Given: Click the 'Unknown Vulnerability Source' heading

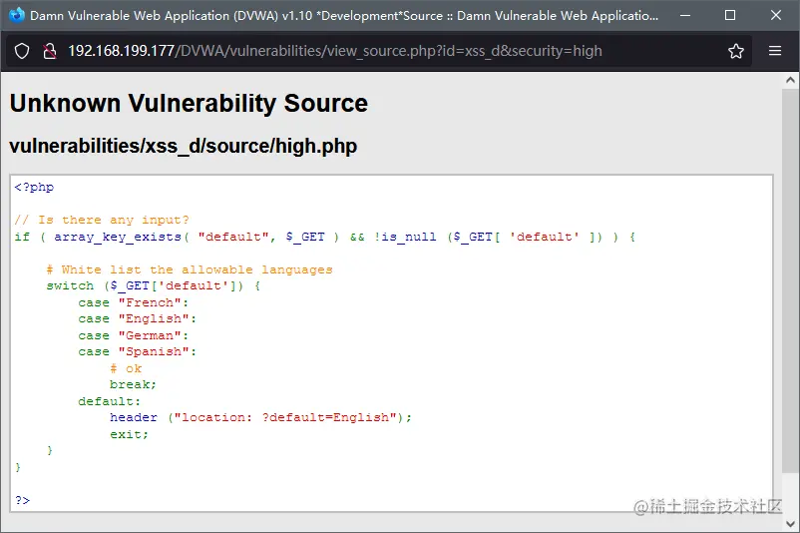Looking at the screenshot, I should 189,104.
